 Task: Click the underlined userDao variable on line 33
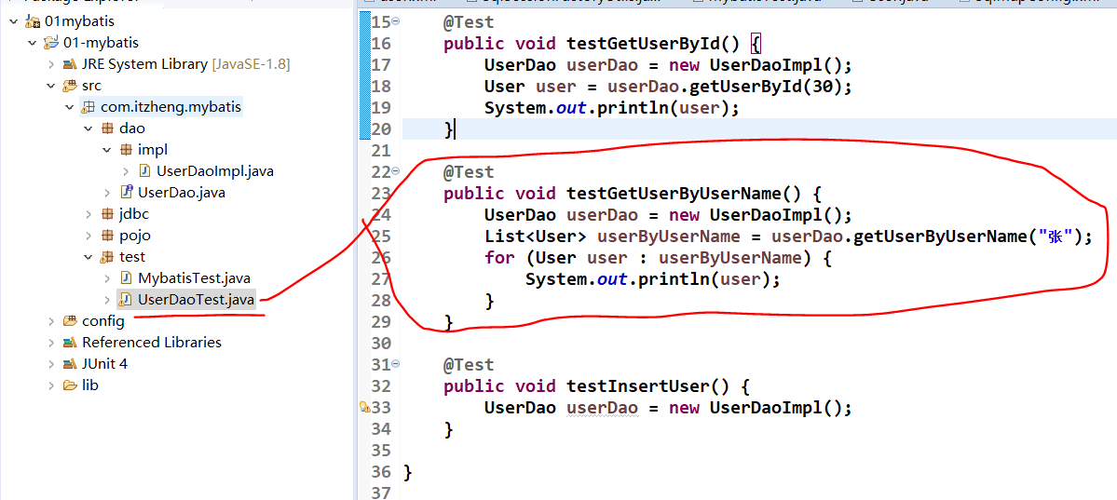[x=603, y=408]
